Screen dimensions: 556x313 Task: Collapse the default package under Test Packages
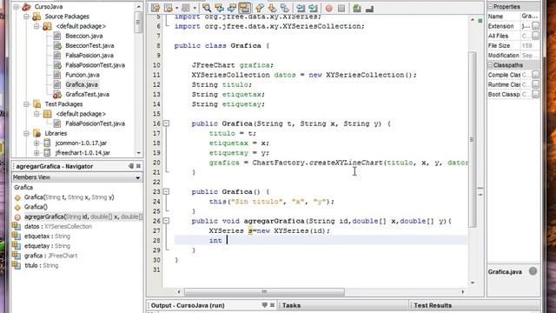(x=36, y=114)
